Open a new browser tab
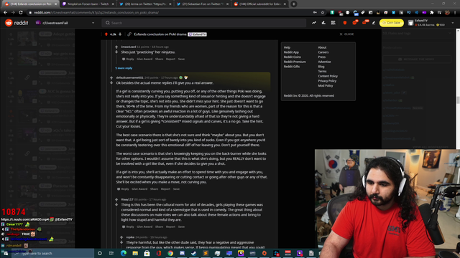 click(x=294, y=4)
